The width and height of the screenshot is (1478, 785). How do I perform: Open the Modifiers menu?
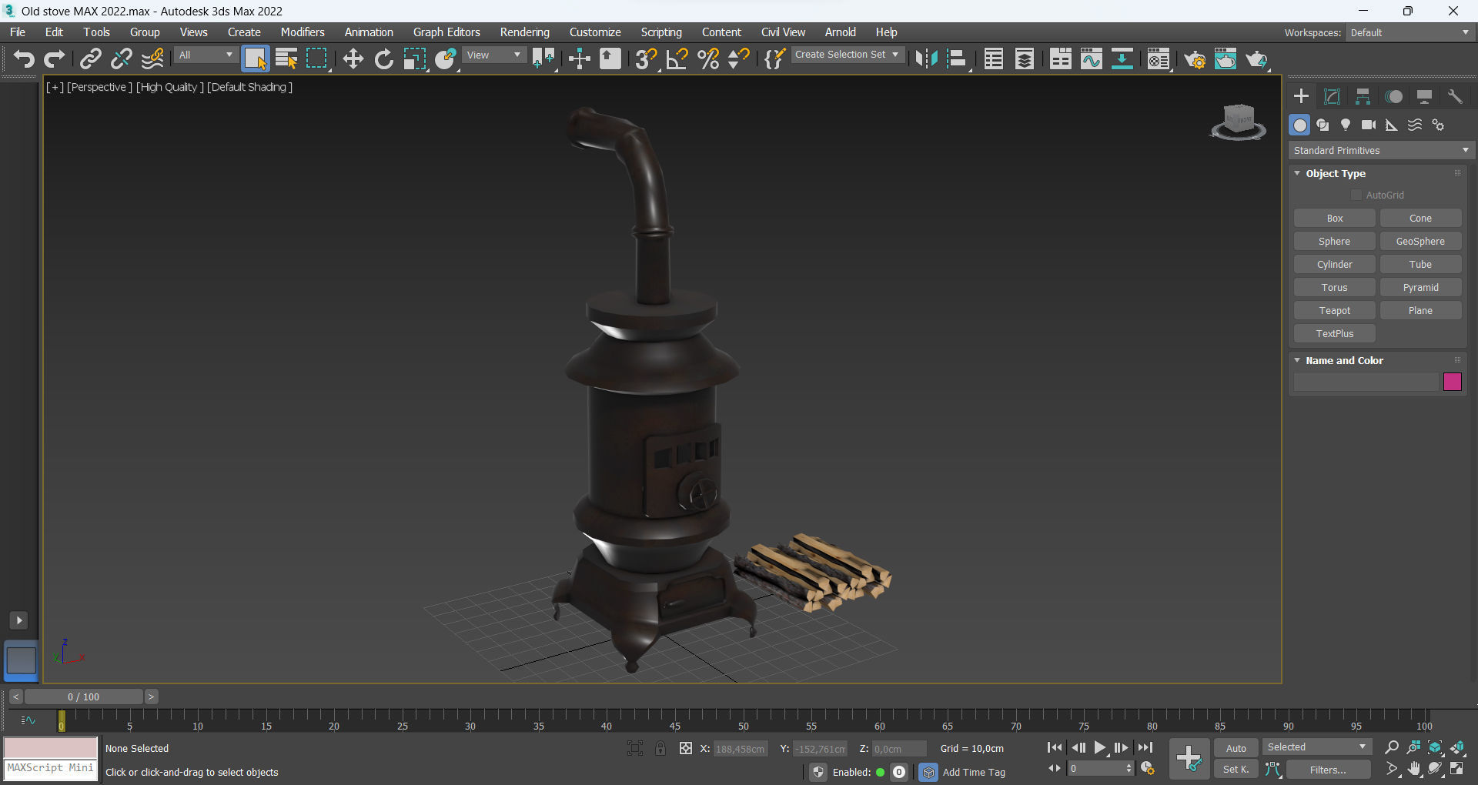[303, 32]
